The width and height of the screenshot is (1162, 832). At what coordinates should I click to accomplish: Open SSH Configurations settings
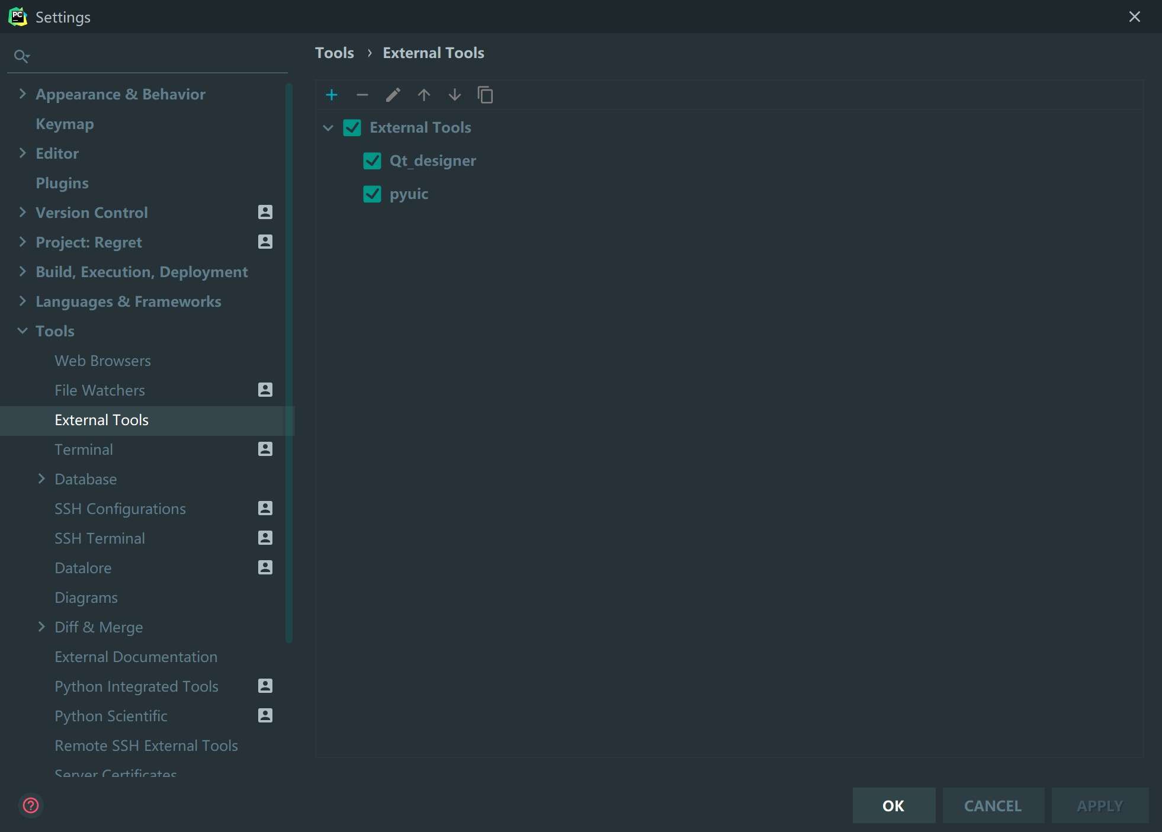(x=120, y=509)
